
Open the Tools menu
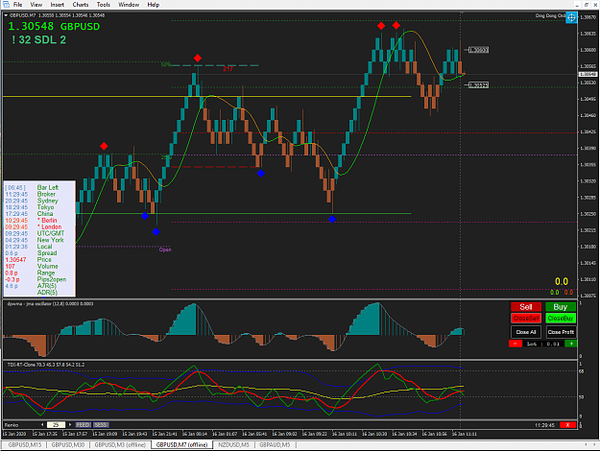104,5
